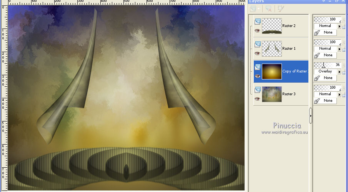Hide the Raster 2 layer with its eye
The width and height of the screenshot is (348, 192).
pos(257,31)
